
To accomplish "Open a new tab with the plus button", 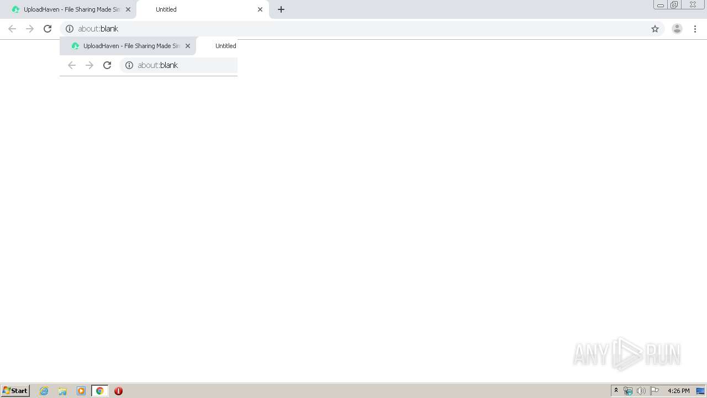I will click(x=281, y=9).
